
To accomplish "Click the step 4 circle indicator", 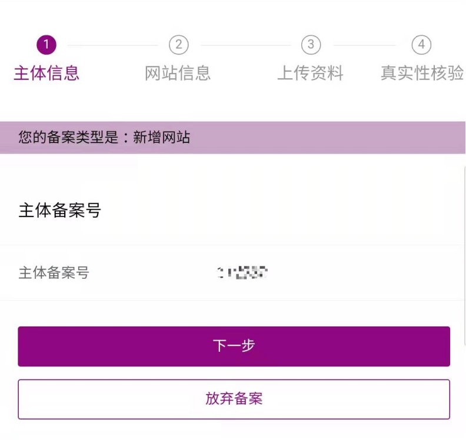I will coord(421,45).
